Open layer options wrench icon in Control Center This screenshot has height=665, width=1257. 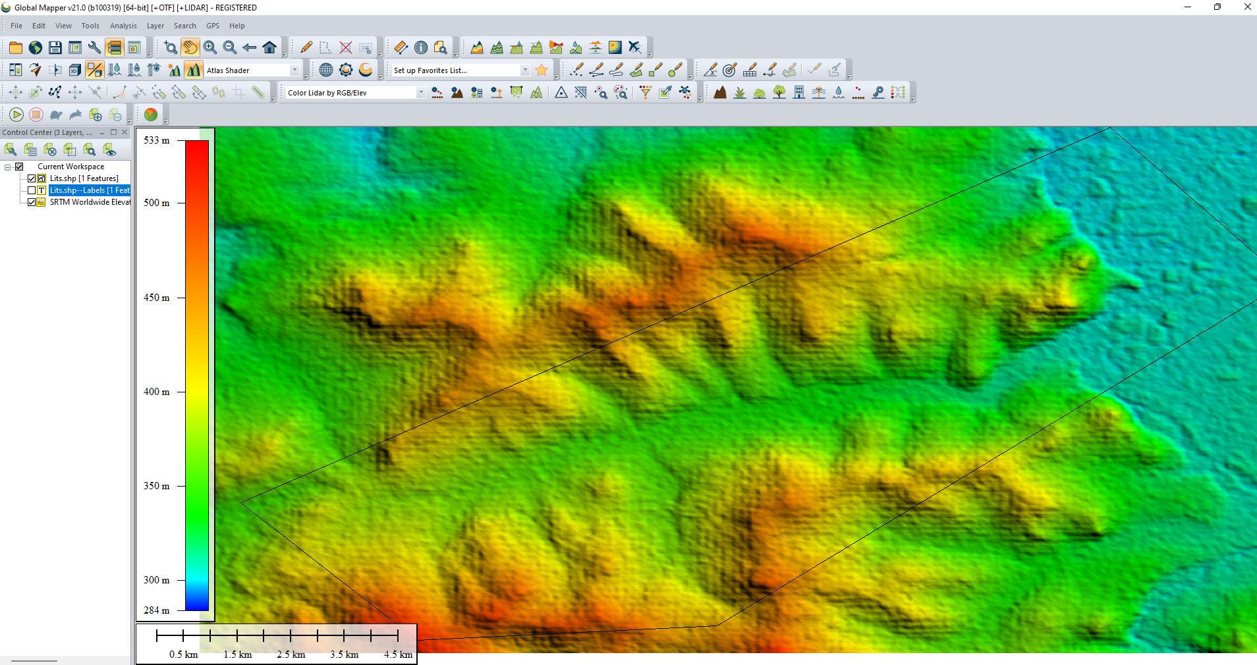[x=11, y=150]
